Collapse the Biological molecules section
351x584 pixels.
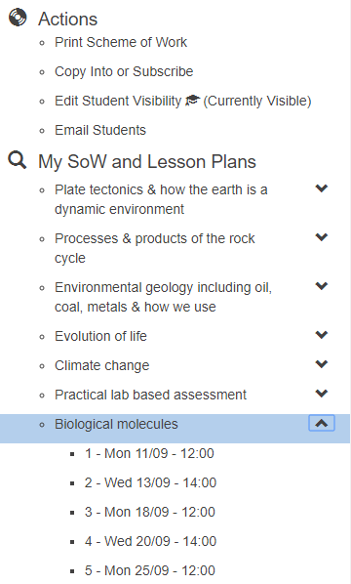[322, 423]
